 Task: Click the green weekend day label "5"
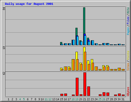(24, 99)
